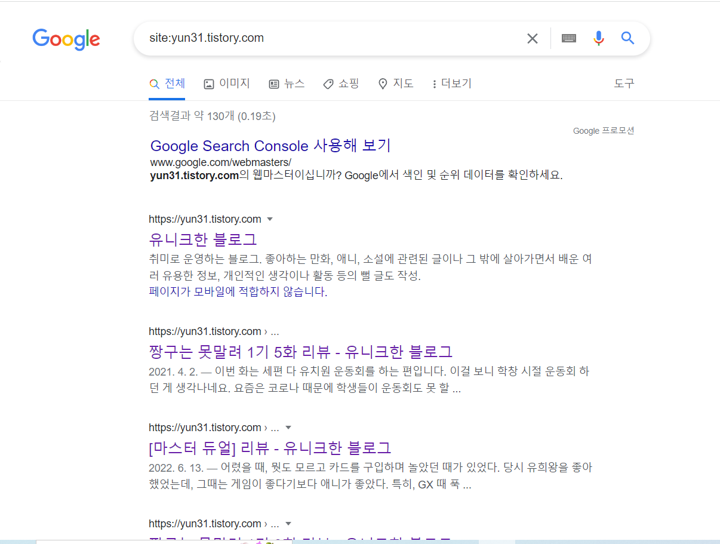Click URL breadcrumb above 마스터 듀얼 result

pos(214,428)
